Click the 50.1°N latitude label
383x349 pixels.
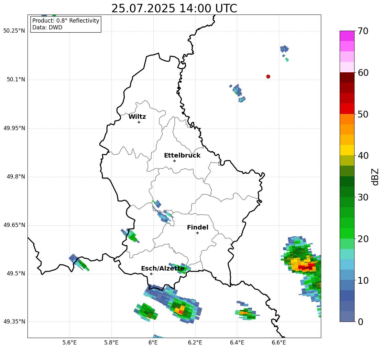pyautogui.click(x=16, y=79)
